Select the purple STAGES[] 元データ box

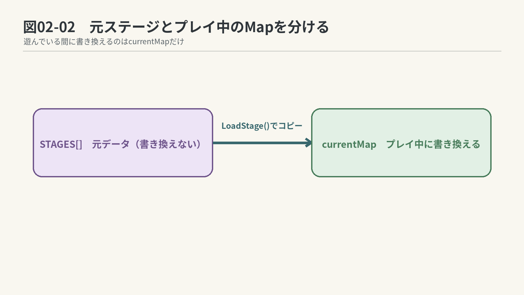(x=123, y=143)
